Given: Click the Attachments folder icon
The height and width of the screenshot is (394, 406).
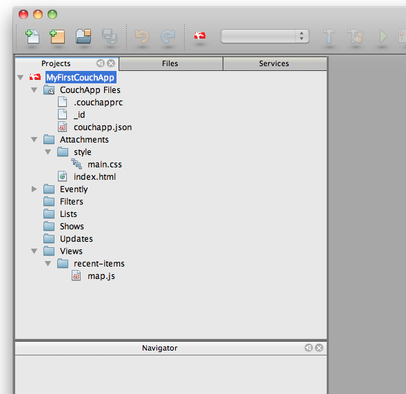Looking at the screenshot, I should coord(49,139).
